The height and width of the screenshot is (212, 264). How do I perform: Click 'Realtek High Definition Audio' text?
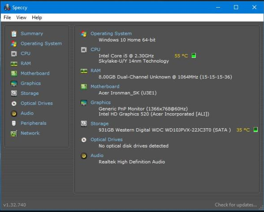coord(132,162)
